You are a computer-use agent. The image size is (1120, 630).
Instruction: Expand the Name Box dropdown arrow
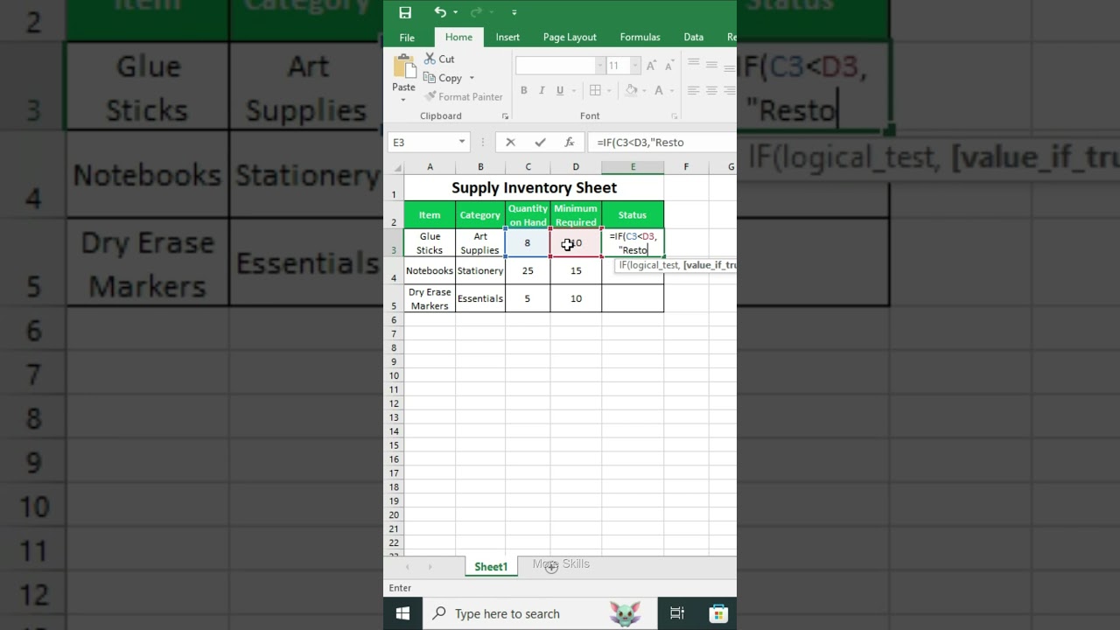tap(462, 142)
